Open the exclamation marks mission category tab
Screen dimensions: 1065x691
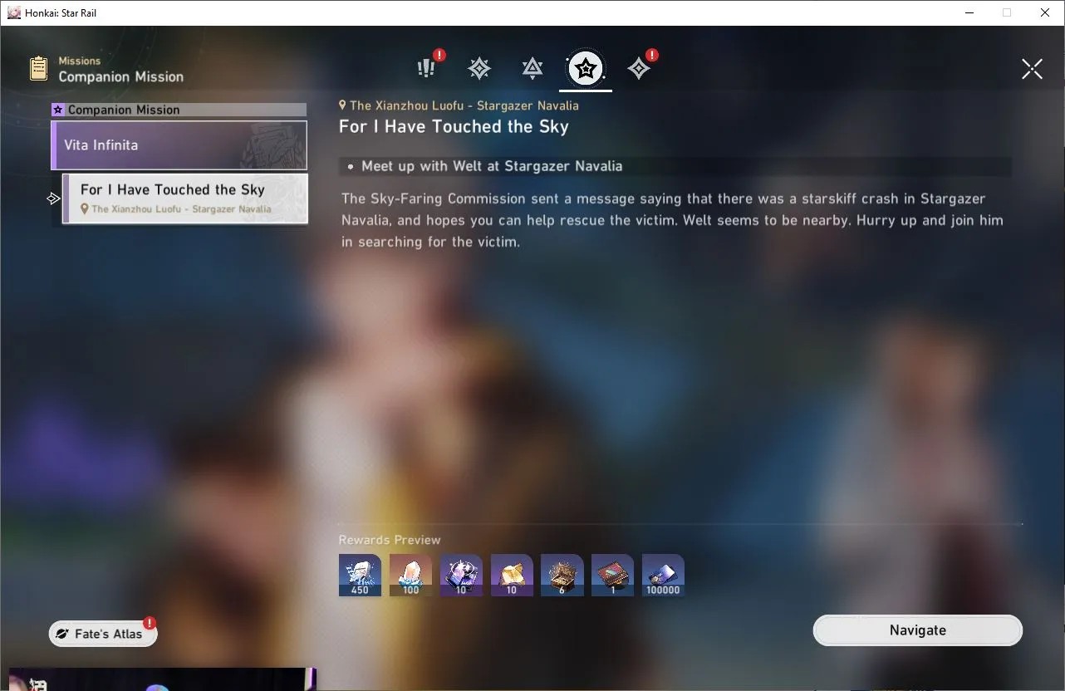pos(427,68)
